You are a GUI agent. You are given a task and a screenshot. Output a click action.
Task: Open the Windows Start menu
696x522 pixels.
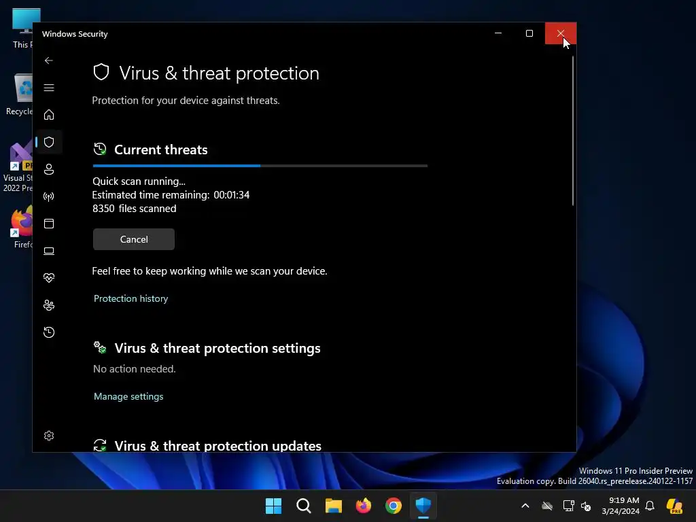[x=273, y=506]
